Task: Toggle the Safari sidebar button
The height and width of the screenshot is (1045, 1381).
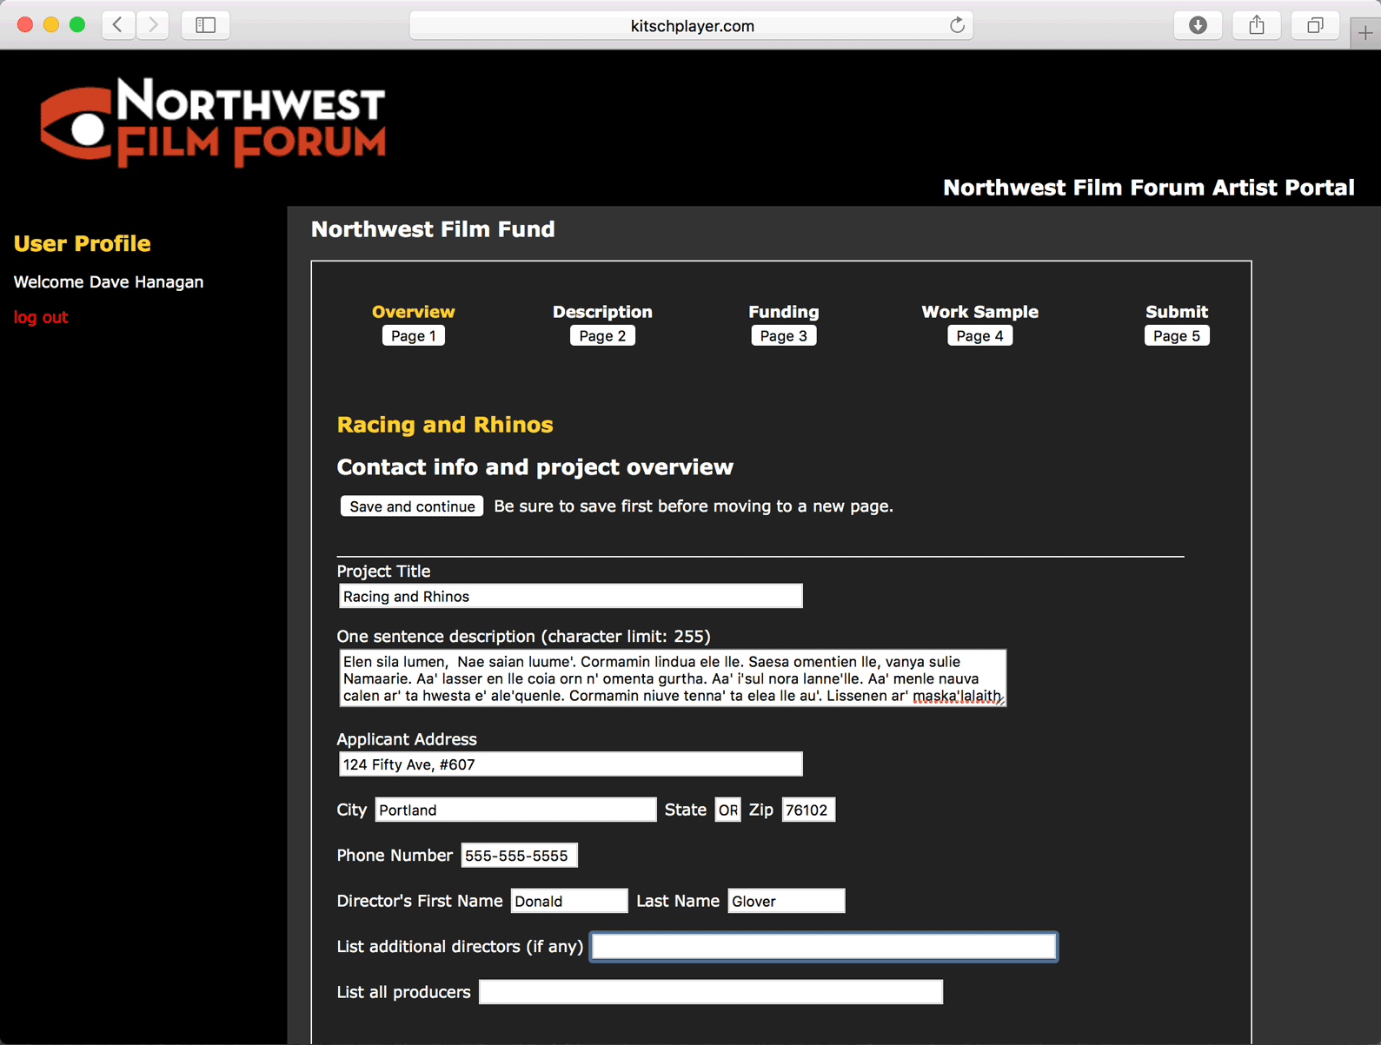Action: (206, 25)
